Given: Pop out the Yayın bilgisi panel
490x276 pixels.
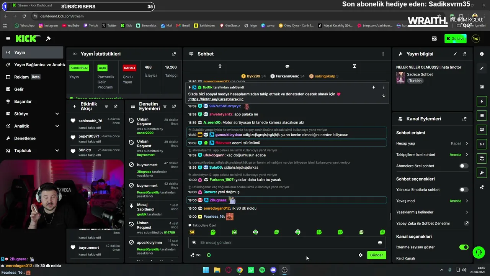Looking at the screenshot, I should [464, 54].
